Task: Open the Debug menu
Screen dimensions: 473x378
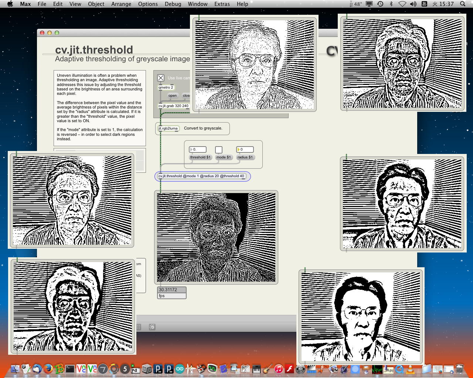Action: click(x=173, y=4)
